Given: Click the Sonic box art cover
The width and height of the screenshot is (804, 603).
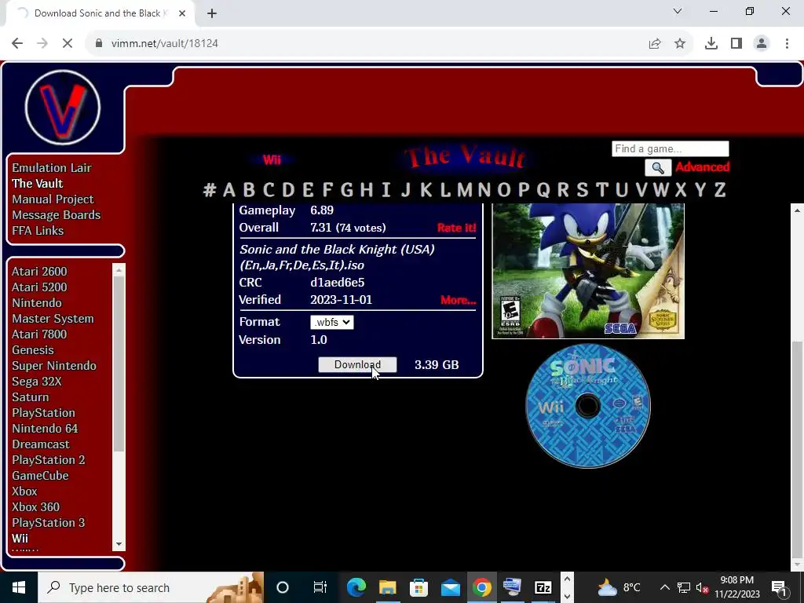Looking at the screenshot, I should coord(588,271).
